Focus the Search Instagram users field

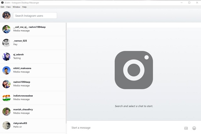pos(35,15)
